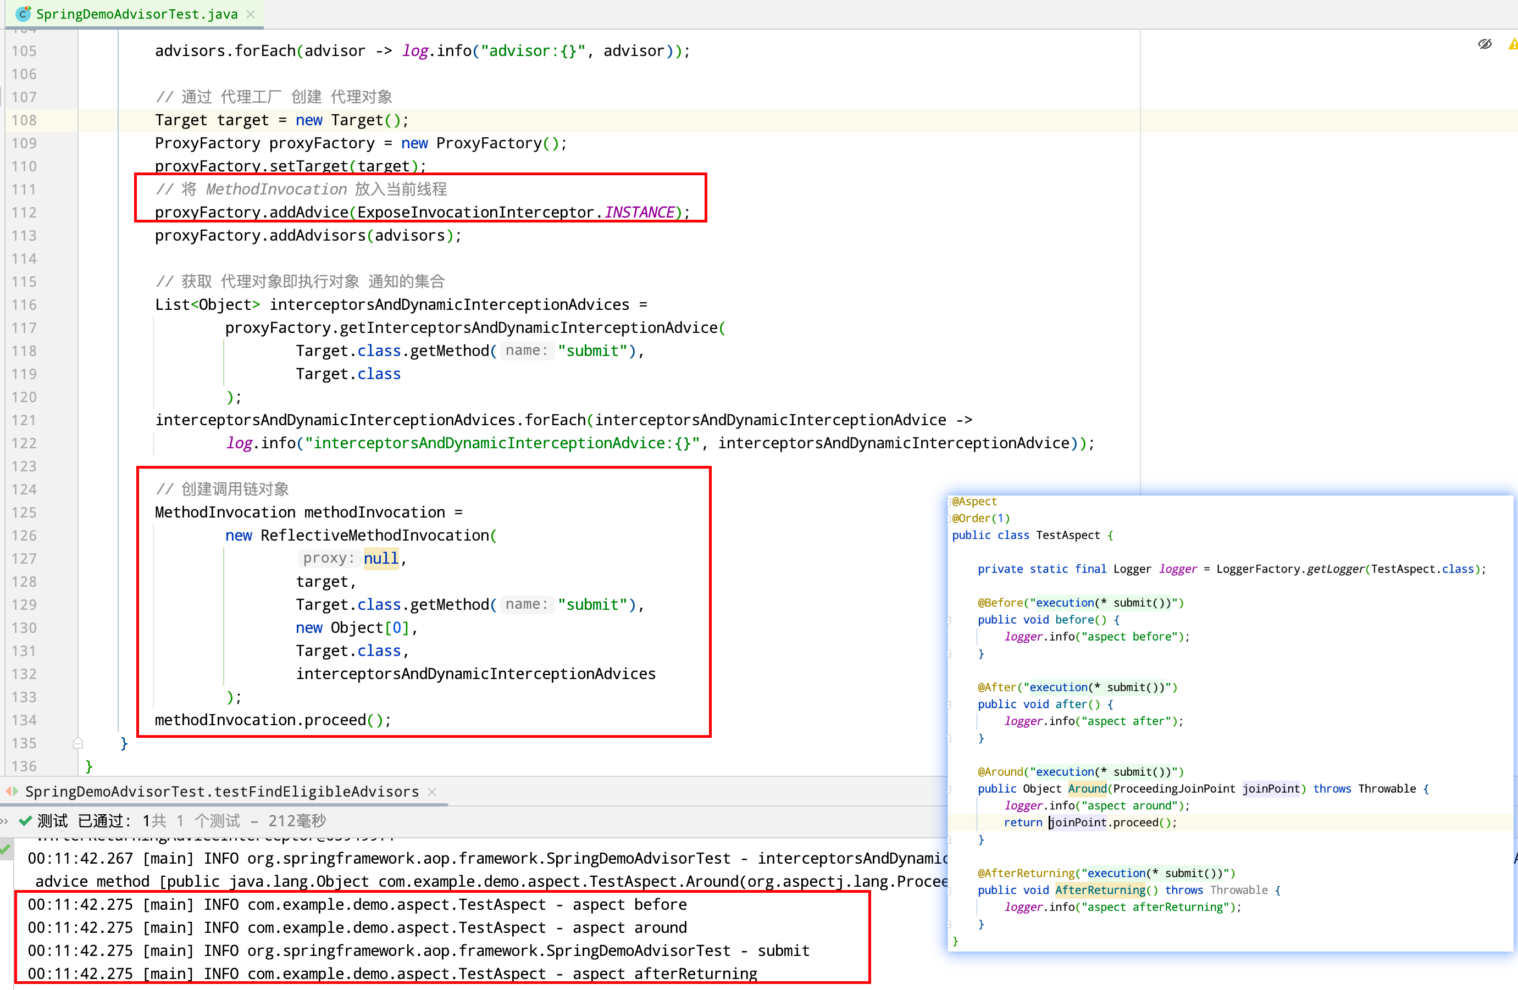Expand hidden run toolbar with the double-chevron
The height and width of the screenshot is (990, 1518).
(4, 820)
